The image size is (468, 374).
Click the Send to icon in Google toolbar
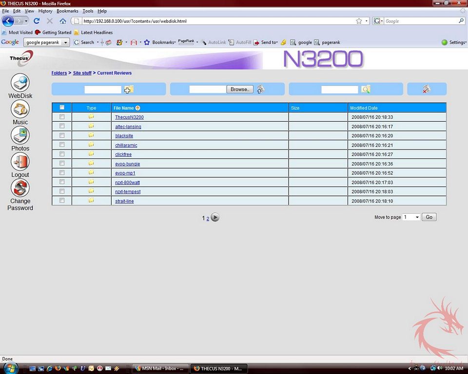tap(256, 42)
